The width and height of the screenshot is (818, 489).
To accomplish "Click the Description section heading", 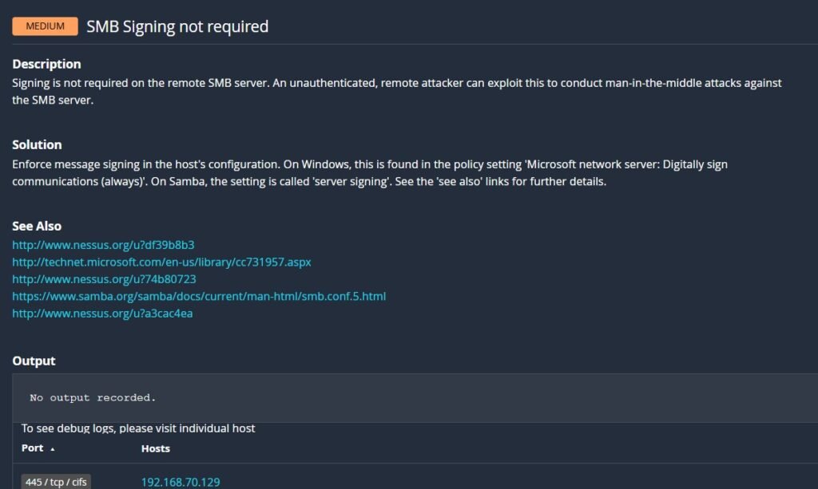I will tap(46, 64).
